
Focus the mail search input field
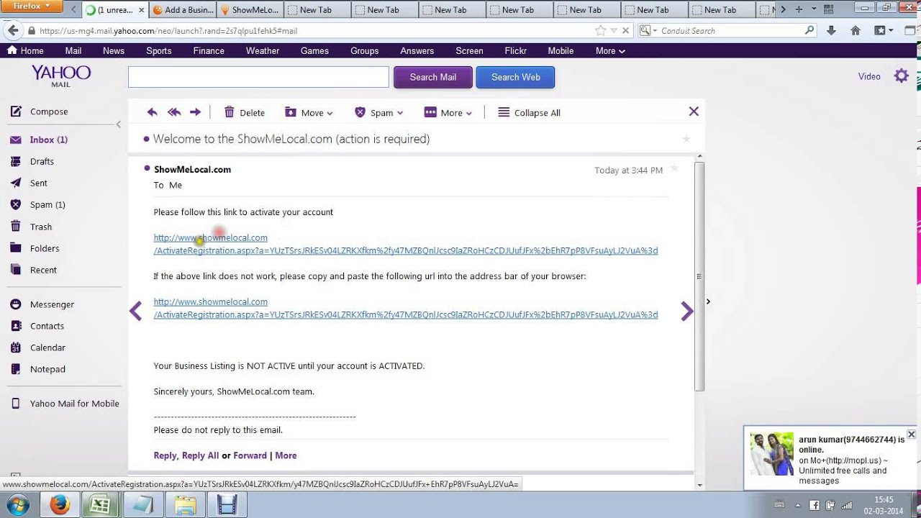258,77
